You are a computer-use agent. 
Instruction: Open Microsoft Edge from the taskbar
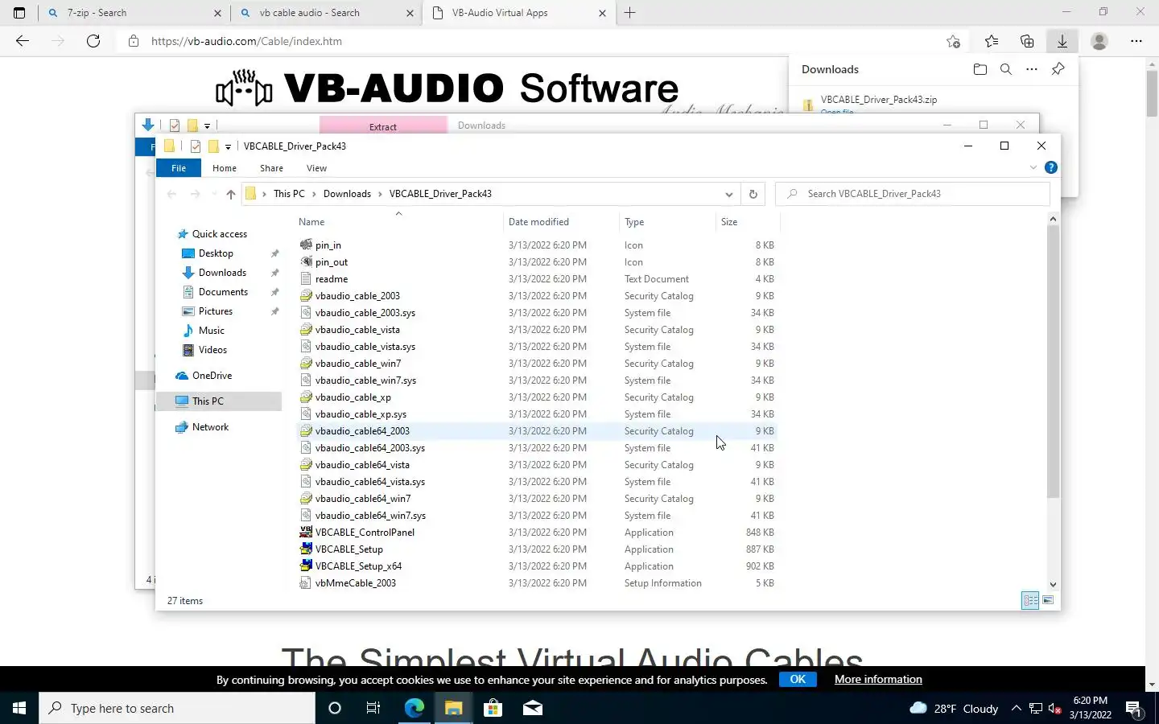(x=414, y=708)
